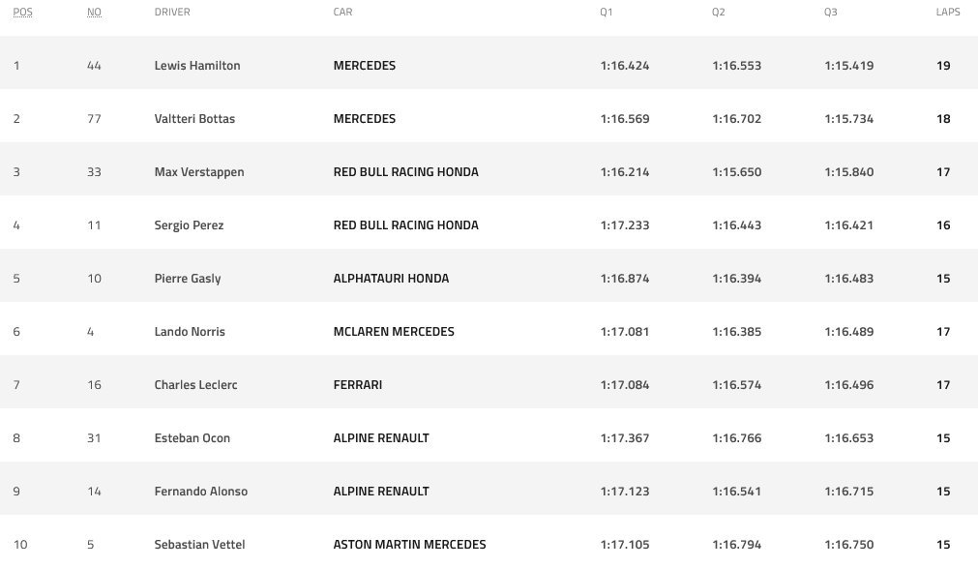Select Lando Norris driver name

tap(190, 332)
